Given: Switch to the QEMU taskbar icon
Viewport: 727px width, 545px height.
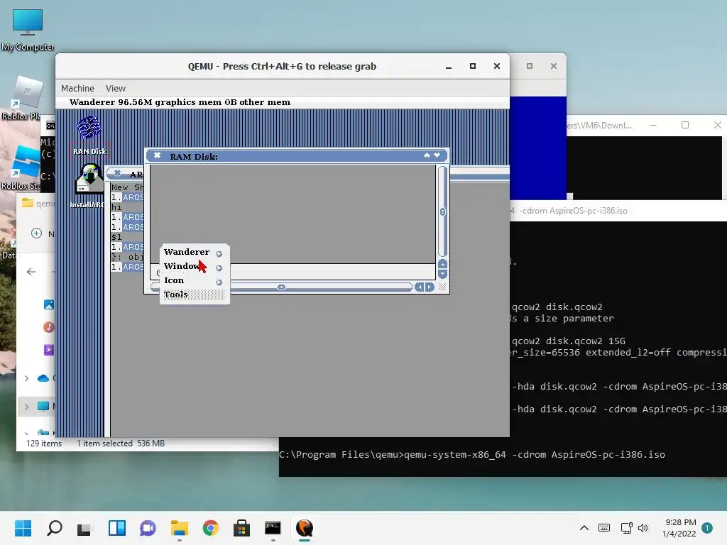Looking at the screenshot, I should tap(304, 528).
